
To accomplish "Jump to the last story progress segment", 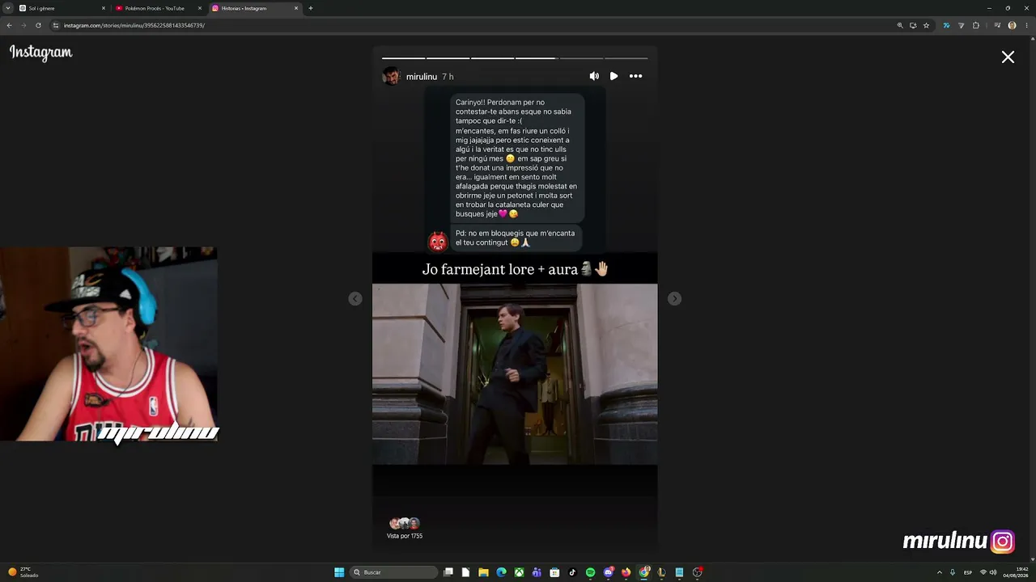I will click(x=626, y=58).
